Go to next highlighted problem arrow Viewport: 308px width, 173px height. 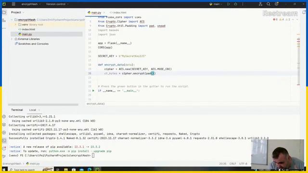point(297,19)
